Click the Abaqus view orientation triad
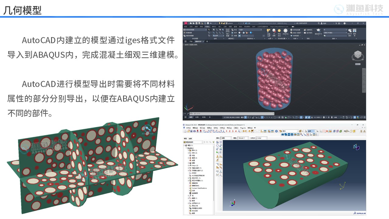Image resolution: width=389 pixels, height=219 pixels. tap(233, 203)
